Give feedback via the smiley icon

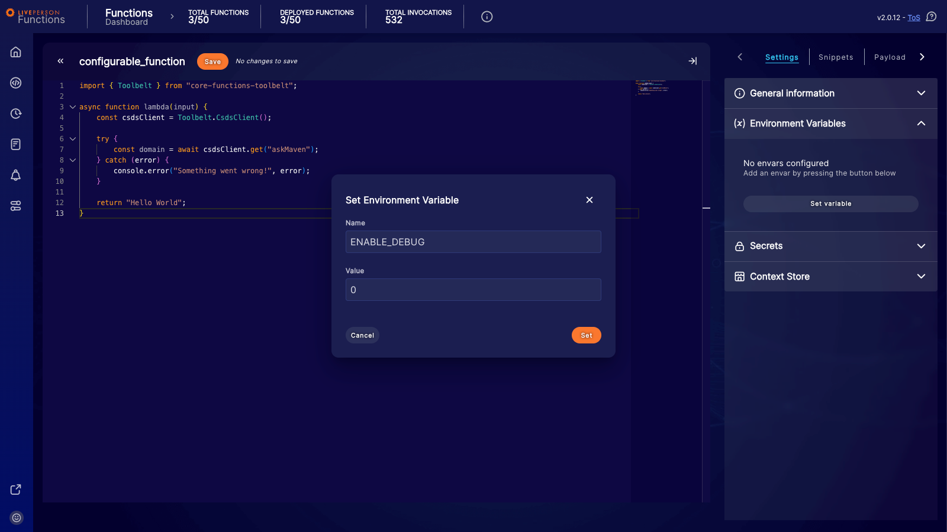coord(15,517)
